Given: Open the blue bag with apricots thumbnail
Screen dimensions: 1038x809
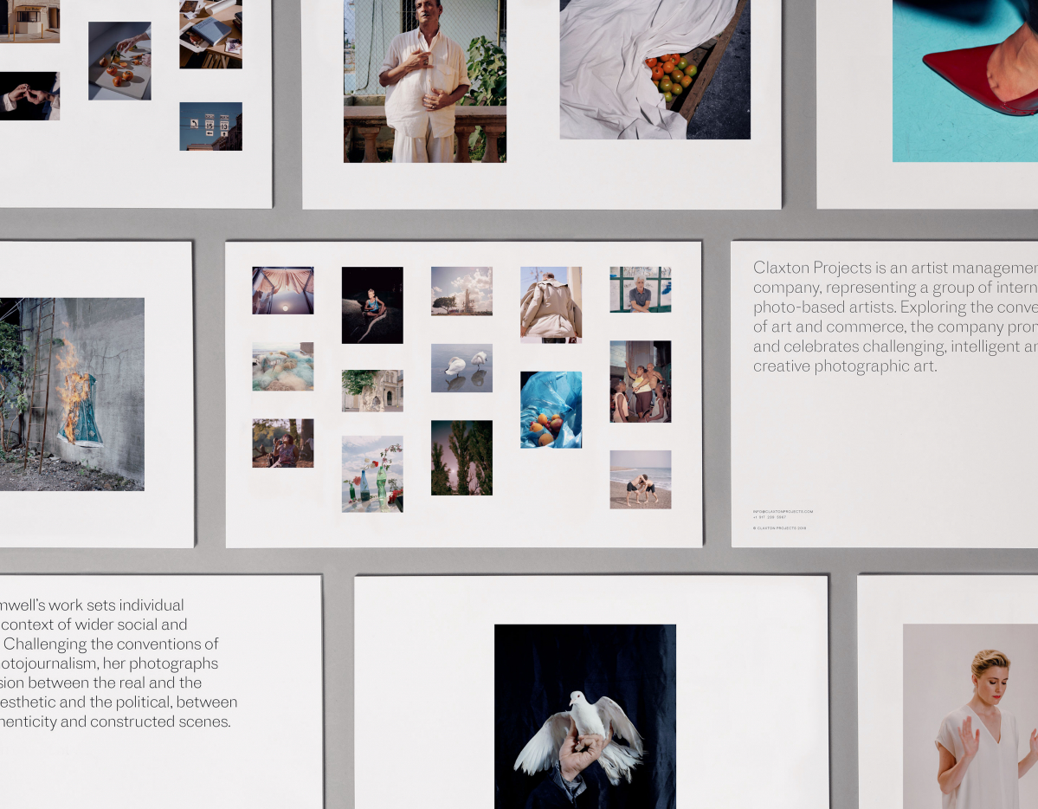Looking at the screenshot, I should tap(551, 410).
